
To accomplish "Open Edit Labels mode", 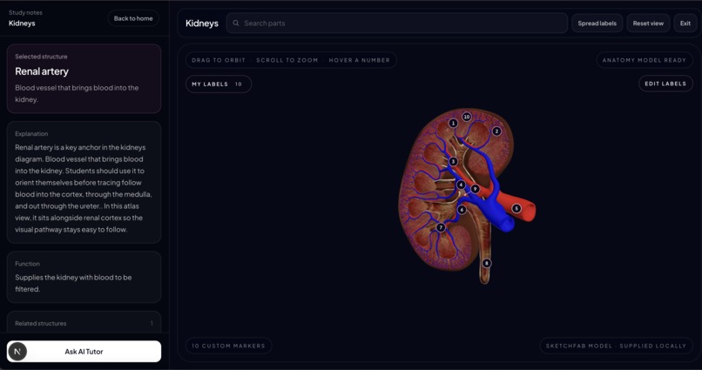I will click(665, 84).
